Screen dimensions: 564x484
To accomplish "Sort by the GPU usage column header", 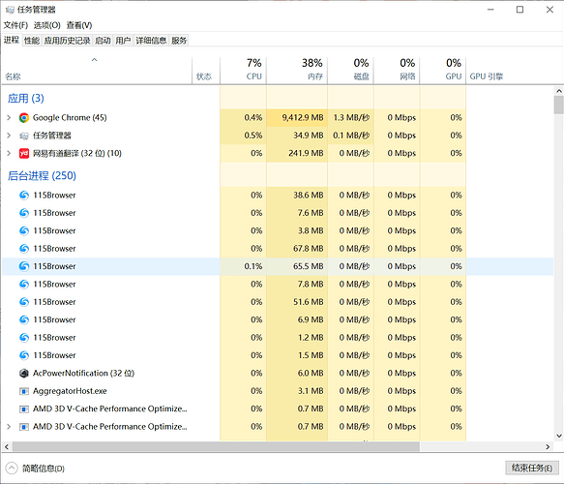I will pyautogui.click(x=443, y=71).
